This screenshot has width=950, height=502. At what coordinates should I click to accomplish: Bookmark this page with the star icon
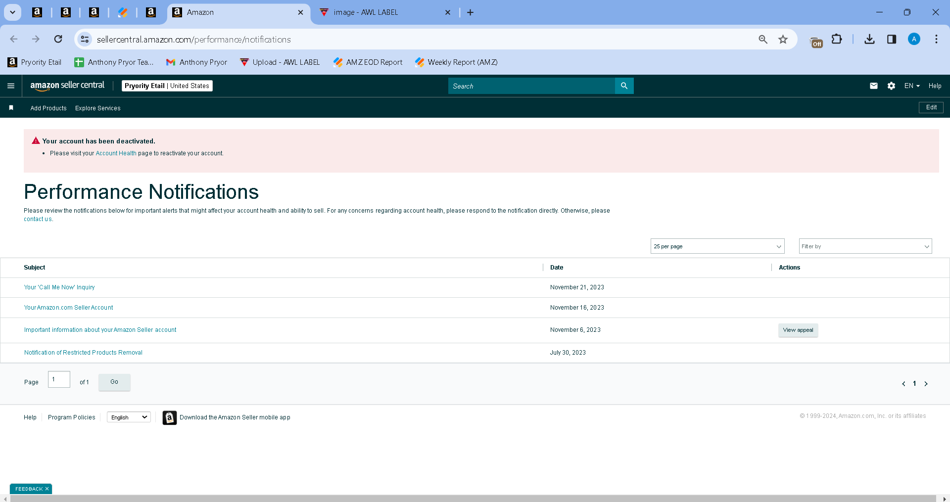click(783, 39)
